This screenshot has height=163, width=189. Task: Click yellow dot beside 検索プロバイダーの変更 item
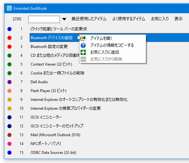pos(9,108)
